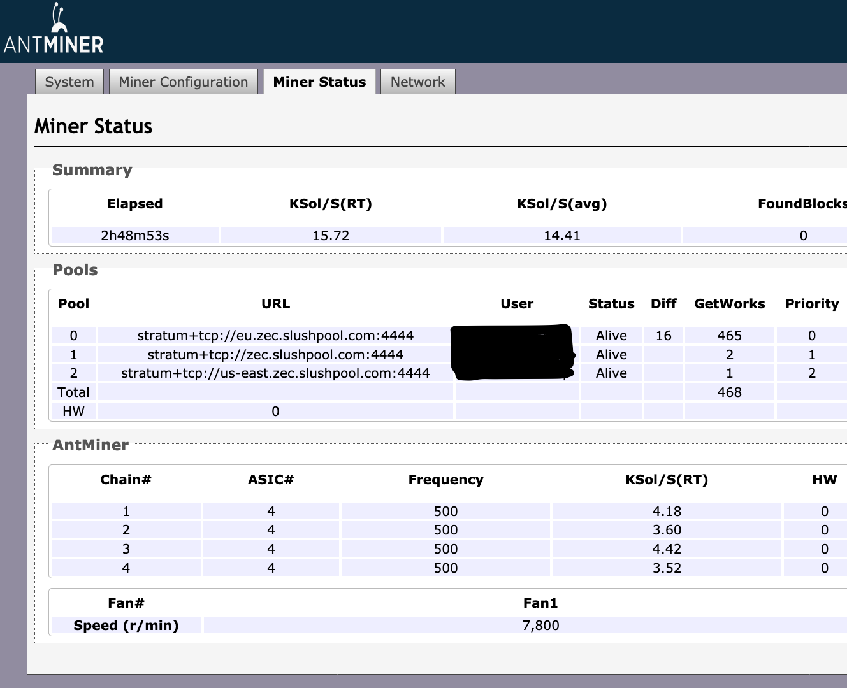847x688 pixels.
Task: Click the Pools URL column header
Action: click(x=275, y=304)
